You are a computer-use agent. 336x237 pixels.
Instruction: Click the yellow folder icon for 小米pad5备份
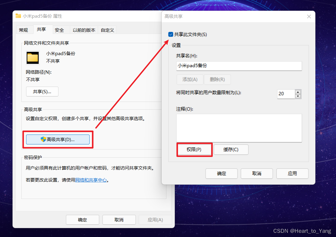pyautogui.click(x=33, y=58)
